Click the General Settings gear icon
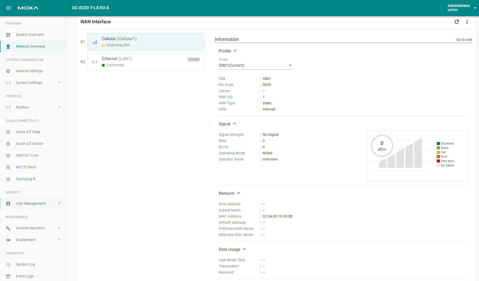The width and height of the screenshot is (479, 281). tap(8, 71)
